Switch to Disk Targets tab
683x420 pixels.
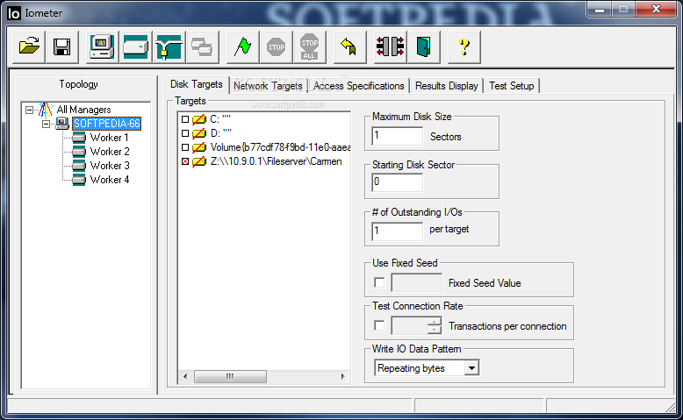[197, 84]
